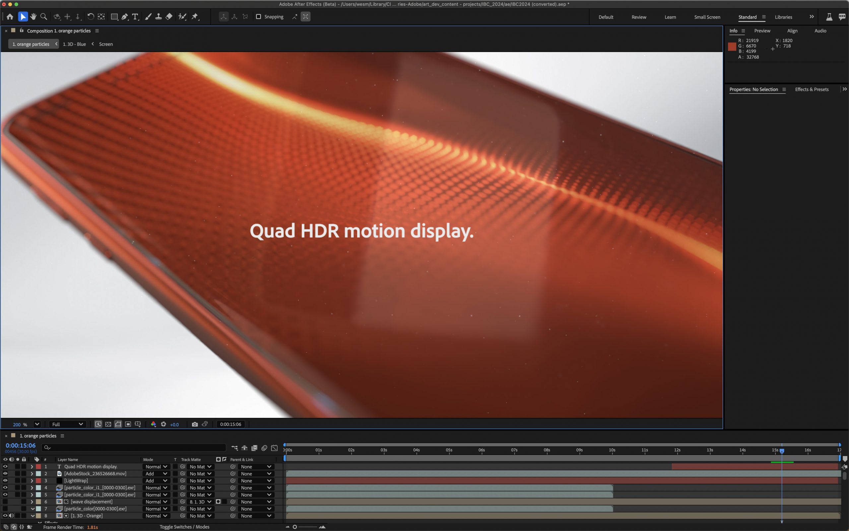The height and width of the screenshot is (531, 849).
Task: Switch to the Review workspace
Action: click(x=639, y=17)
